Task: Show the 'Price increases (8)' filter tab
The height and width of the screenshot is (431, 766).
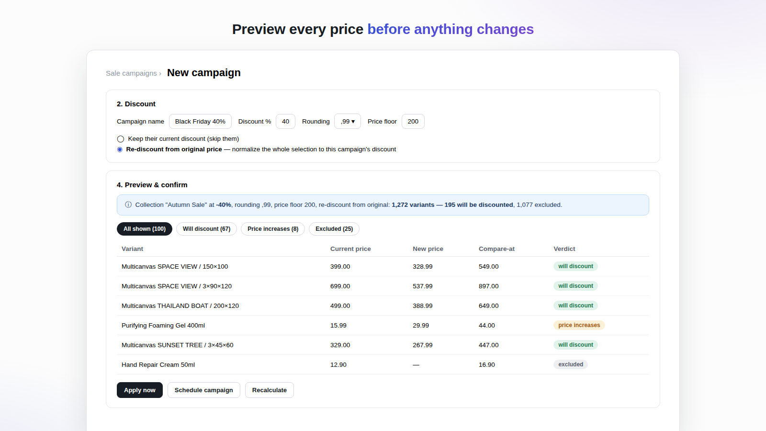Action: pyautogui.click(x=273, y=229)
